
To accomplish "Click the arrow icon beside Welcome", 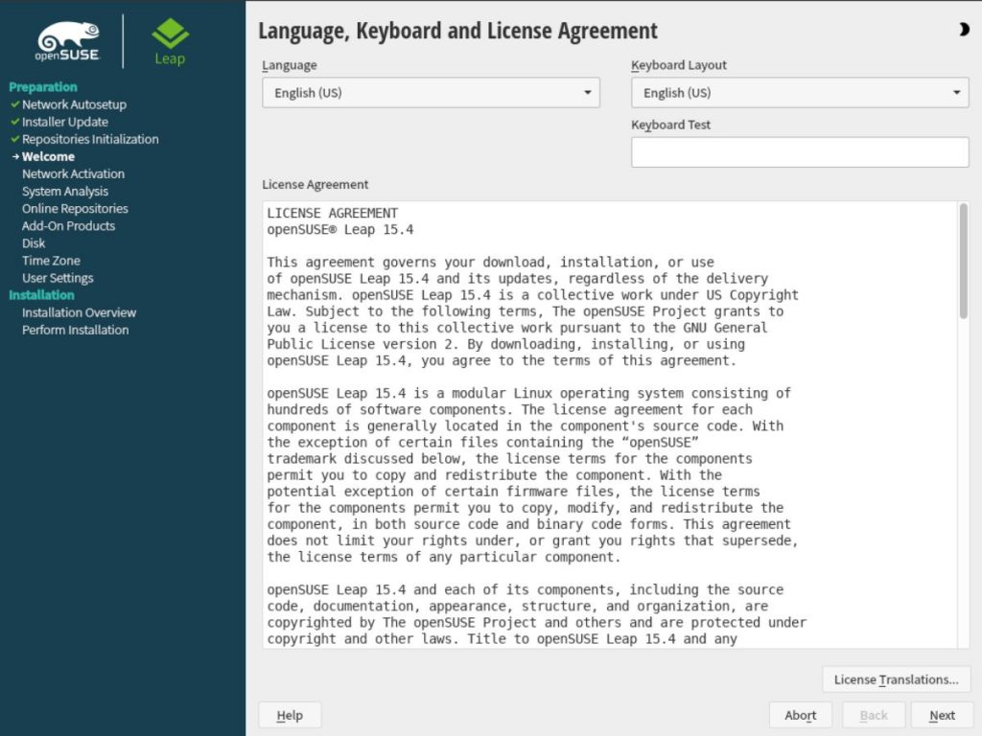I will pyautogui.click(x=16, y=156).
